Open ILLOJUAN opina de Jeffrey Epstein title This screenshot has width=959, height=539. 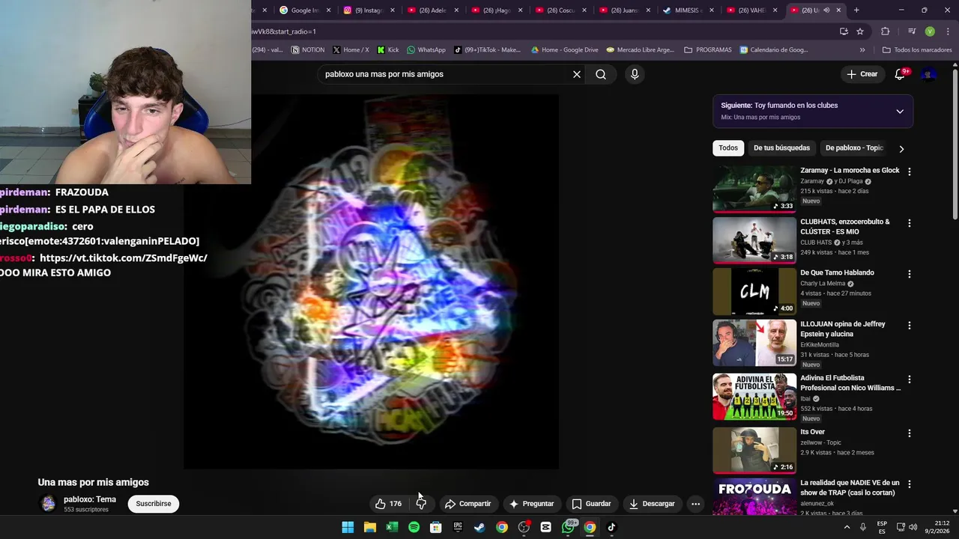point(843,329)
